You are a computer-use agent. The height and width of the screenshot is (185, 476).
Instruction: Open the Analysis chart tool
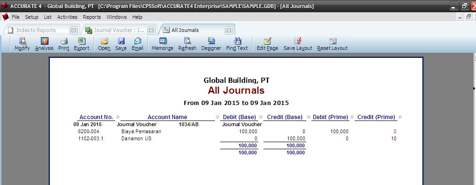point(44,44)
